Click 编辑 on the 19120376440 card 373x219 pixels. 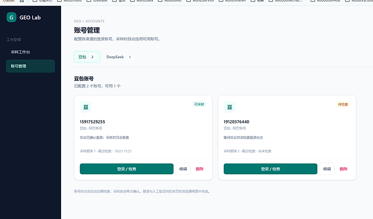coord(327,169)
